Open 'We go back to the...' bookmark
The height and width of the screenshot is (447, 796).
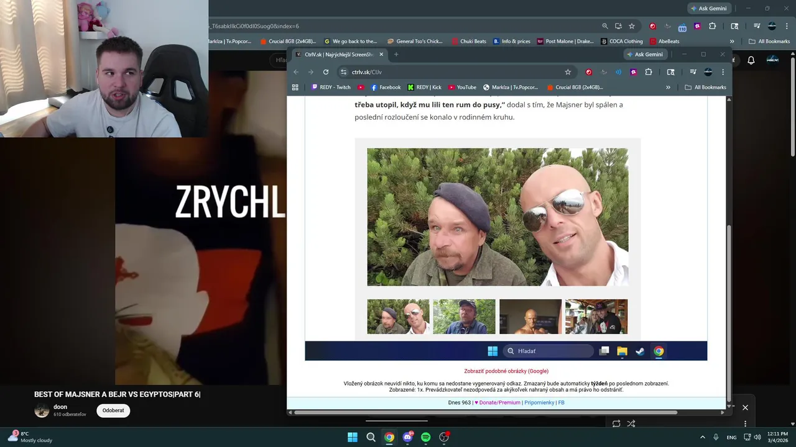[351, 42]
